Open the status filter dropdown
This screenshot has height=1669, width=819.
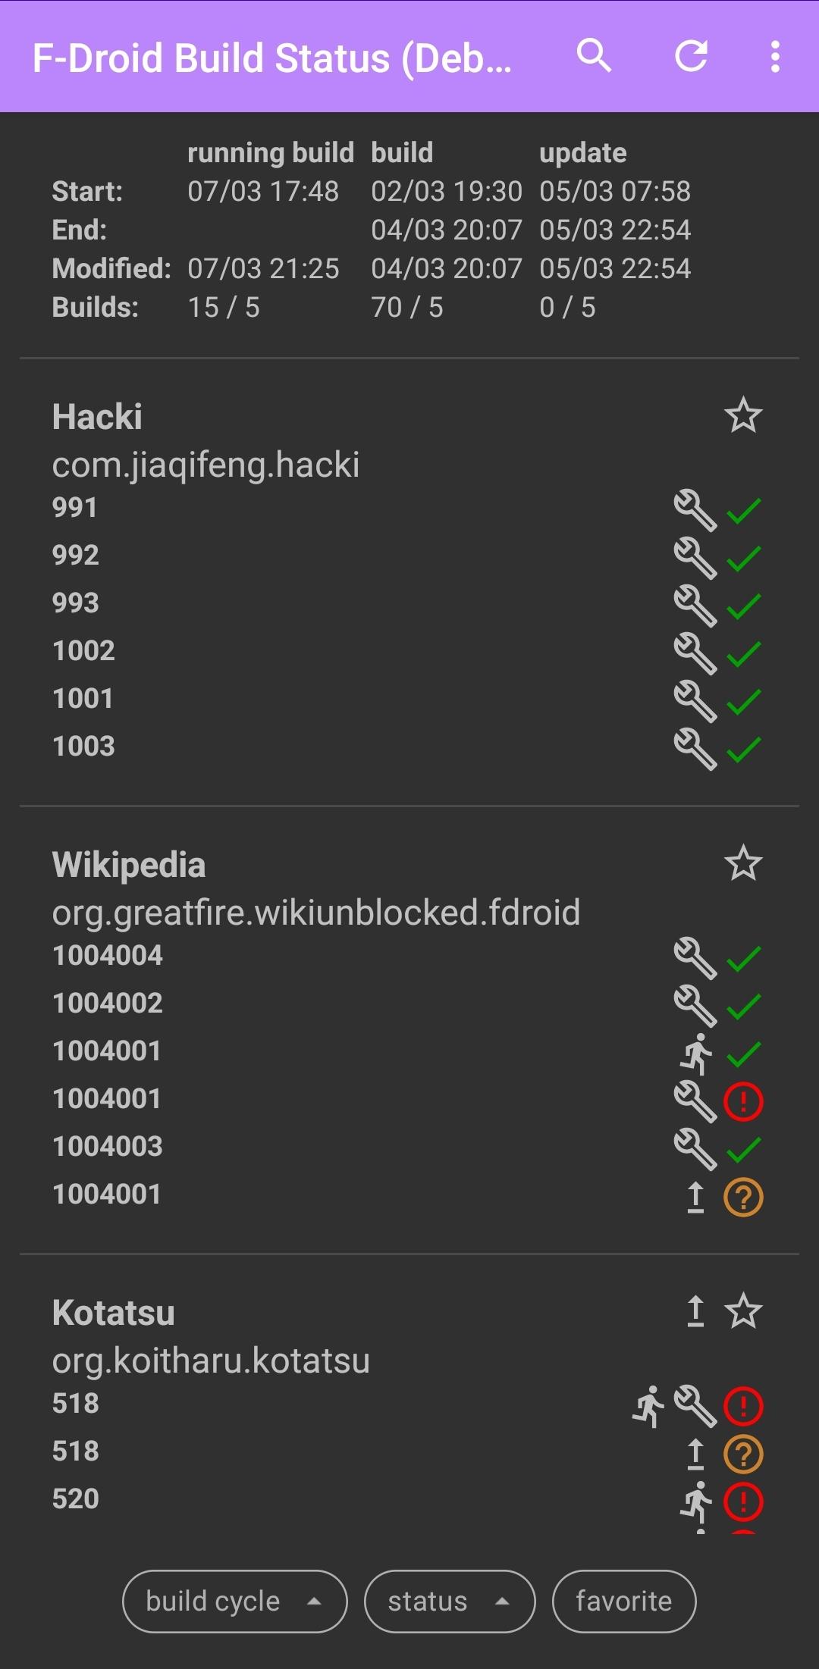click(x=450, y=1601)
